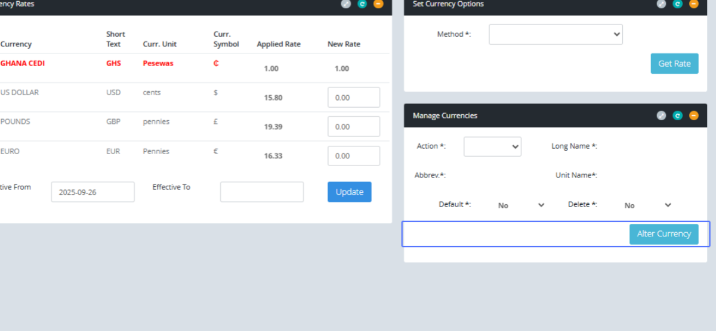Expand the Default dropdown set to No

click(521, 205)
